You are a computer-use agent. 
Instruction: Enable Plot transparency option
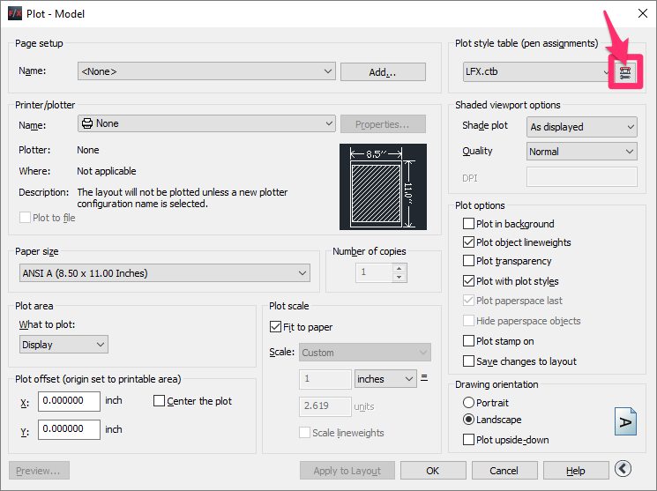[468, 261]
